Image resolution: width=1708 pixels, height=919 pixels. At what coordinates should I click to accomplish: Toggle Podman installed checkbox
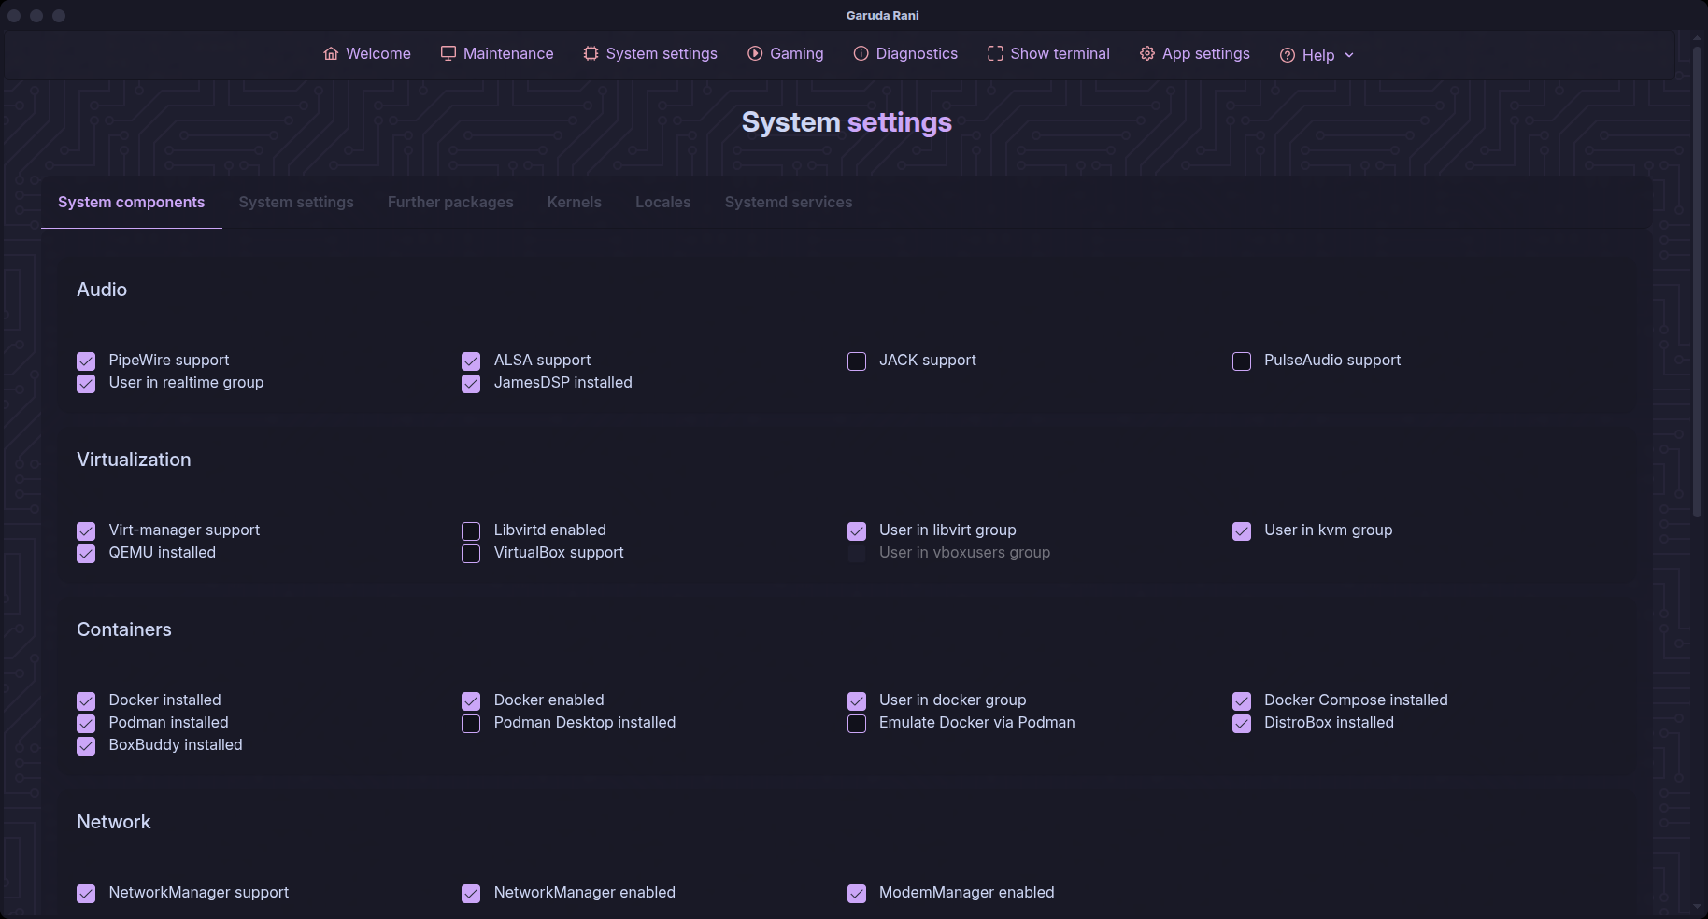click(x=86, y=724)
